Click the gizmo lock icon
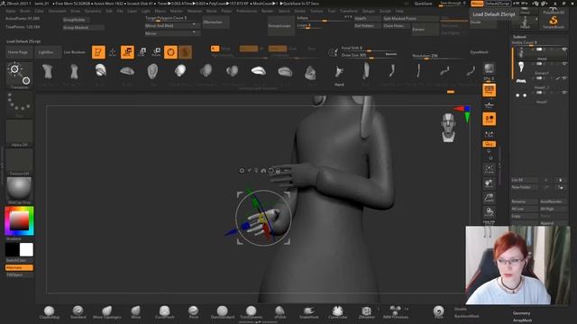This screenshot has width=577, height=324. pos(278,170)
